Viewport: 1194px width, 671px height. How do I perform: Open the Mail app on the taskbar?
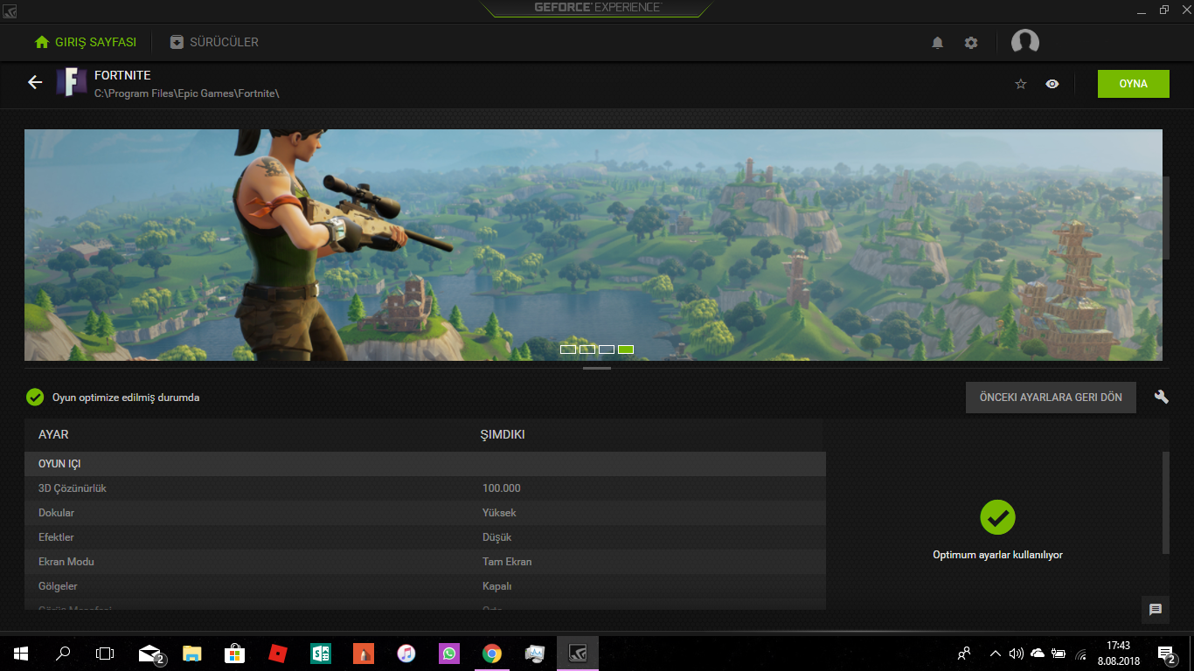point(150,653)
